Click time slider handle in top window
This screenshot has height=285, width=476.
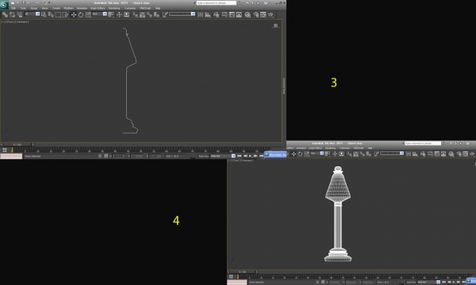point(17,145)
